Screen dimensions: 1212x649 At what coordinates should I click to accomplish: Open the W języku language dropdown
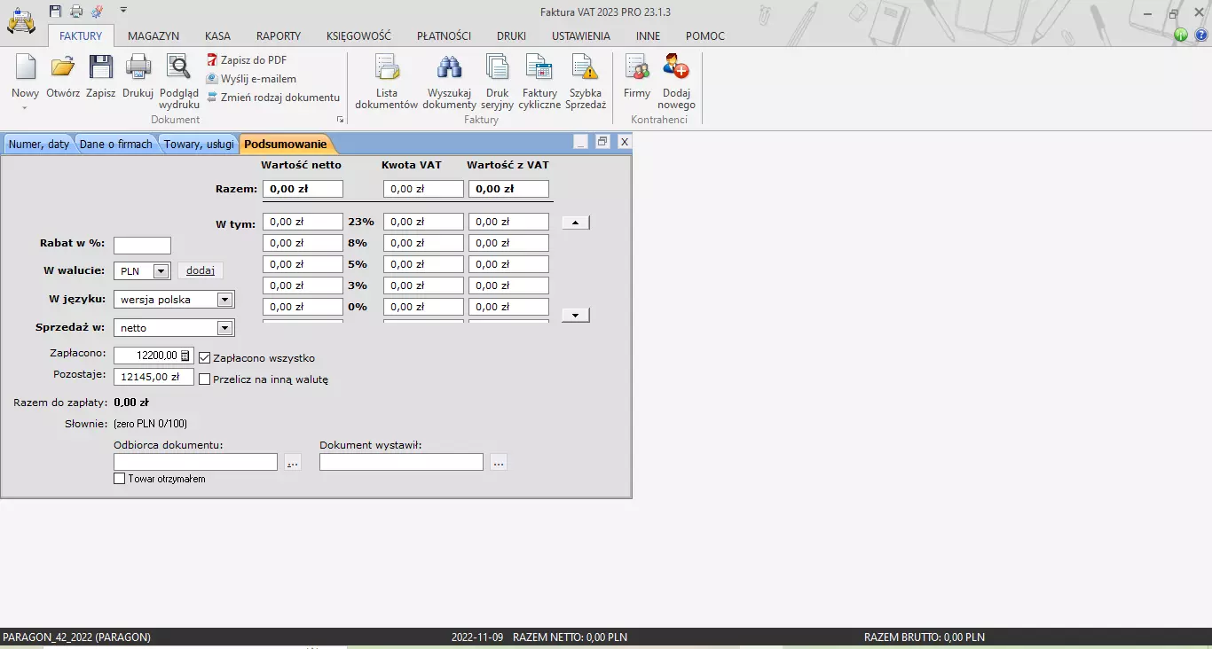tap(226, 299)
